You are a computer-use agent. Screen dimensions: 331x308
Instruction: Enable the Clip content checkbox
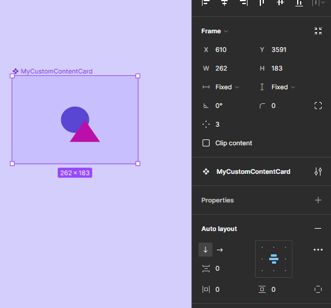click(206, 143)
